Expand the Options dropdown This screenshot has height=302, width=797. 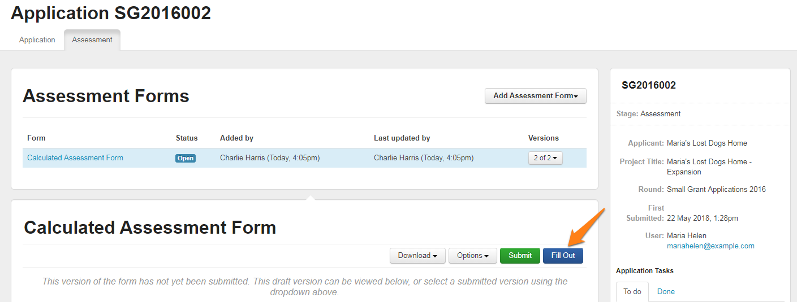[472, 256]
